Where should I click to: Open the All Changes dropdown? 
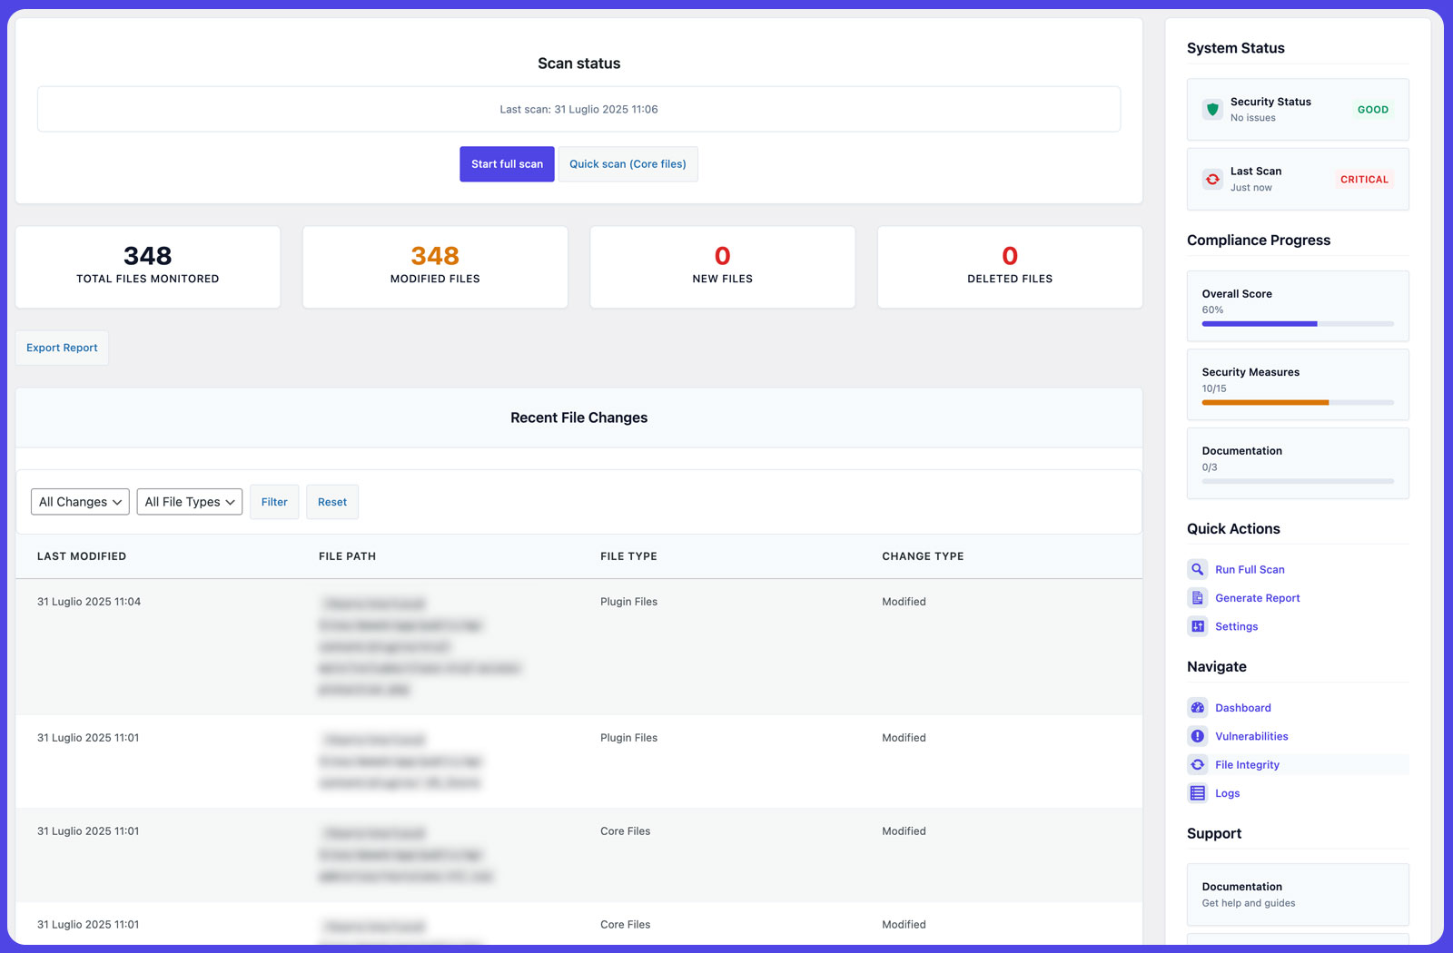79,501
